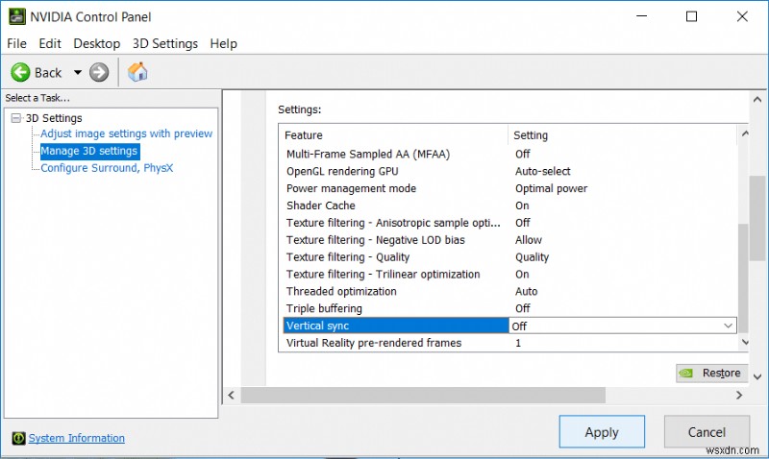Screen dimensions: 769x459
Task: Open the Back history dropdown arrow
Action: coord(78,72)
